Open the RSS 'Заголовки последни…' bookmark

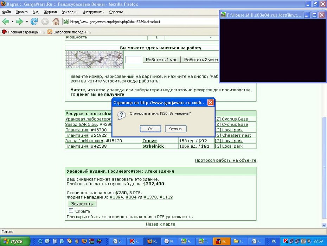(69, 32)
